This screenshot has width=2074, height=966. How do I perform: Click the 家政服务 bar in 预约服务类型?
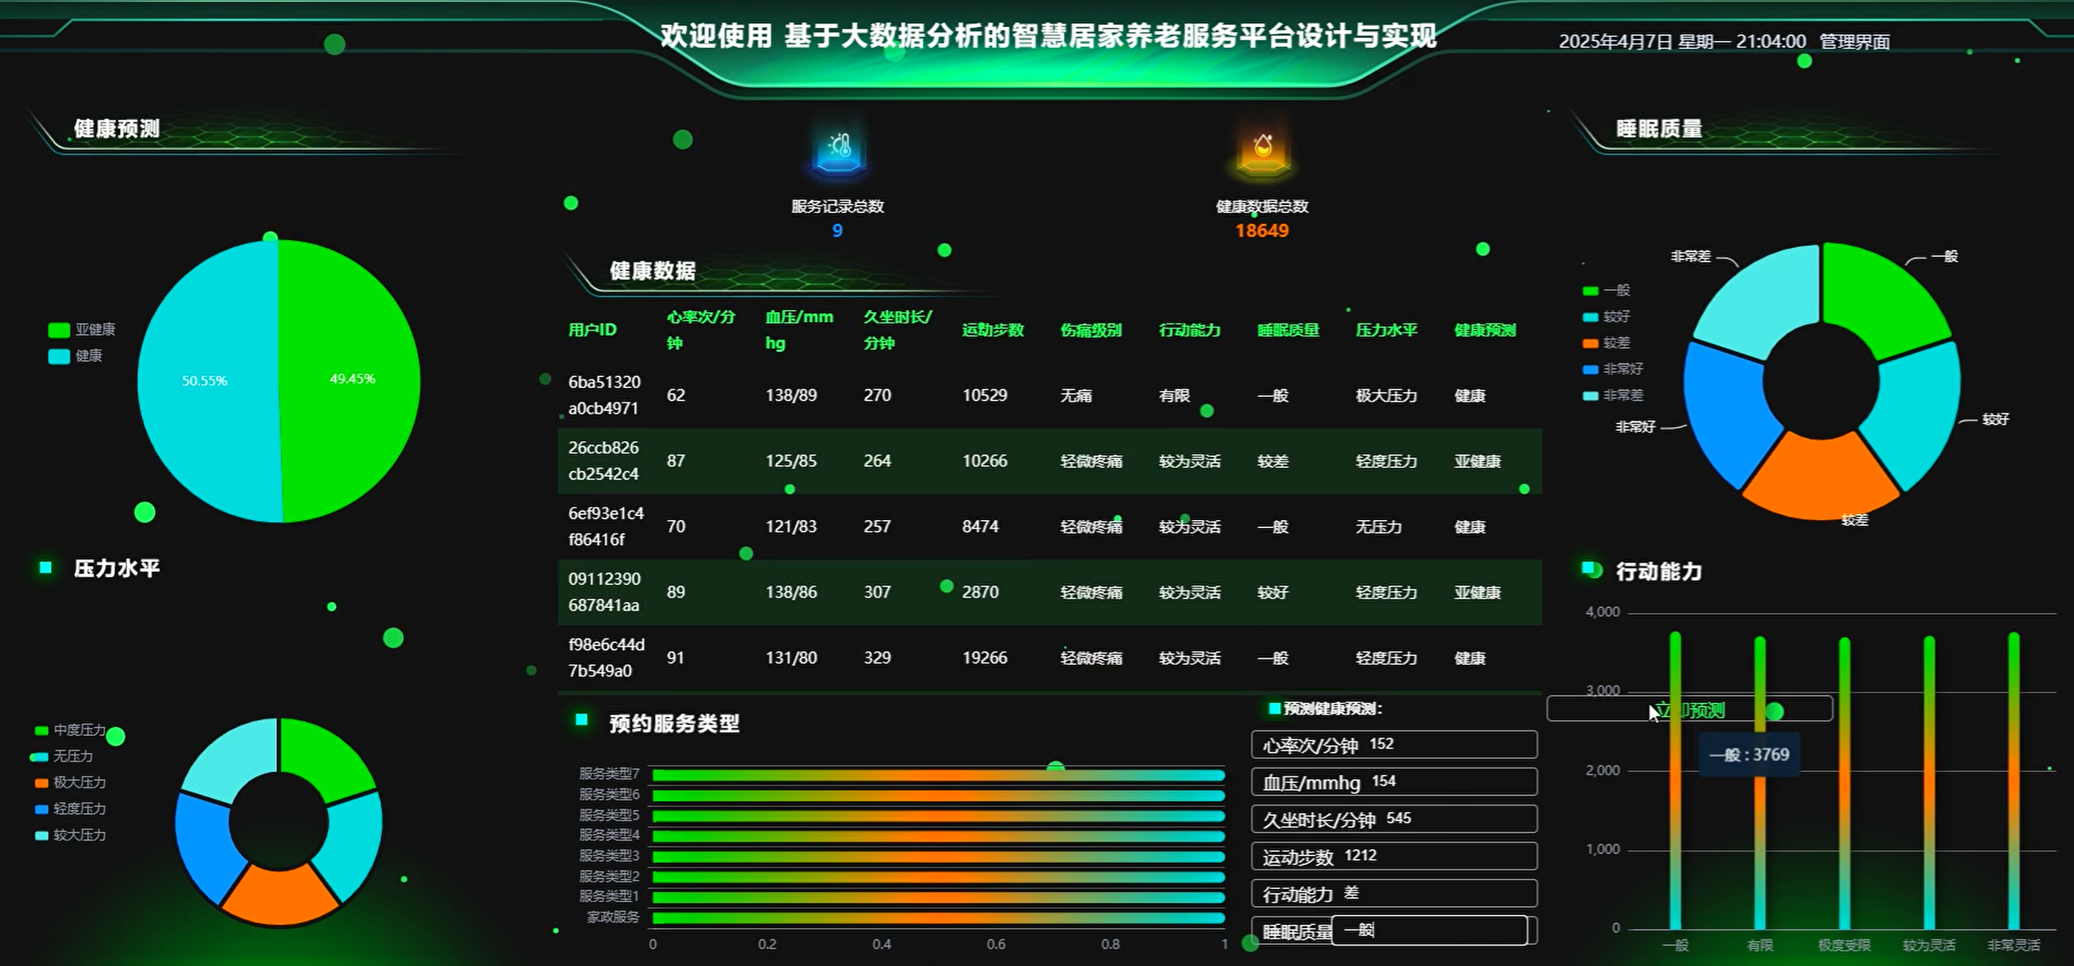[x=938, y=918]
